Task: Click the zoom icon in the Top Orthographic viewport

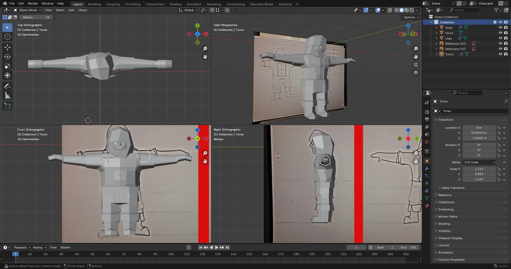Action: [205, 49]
